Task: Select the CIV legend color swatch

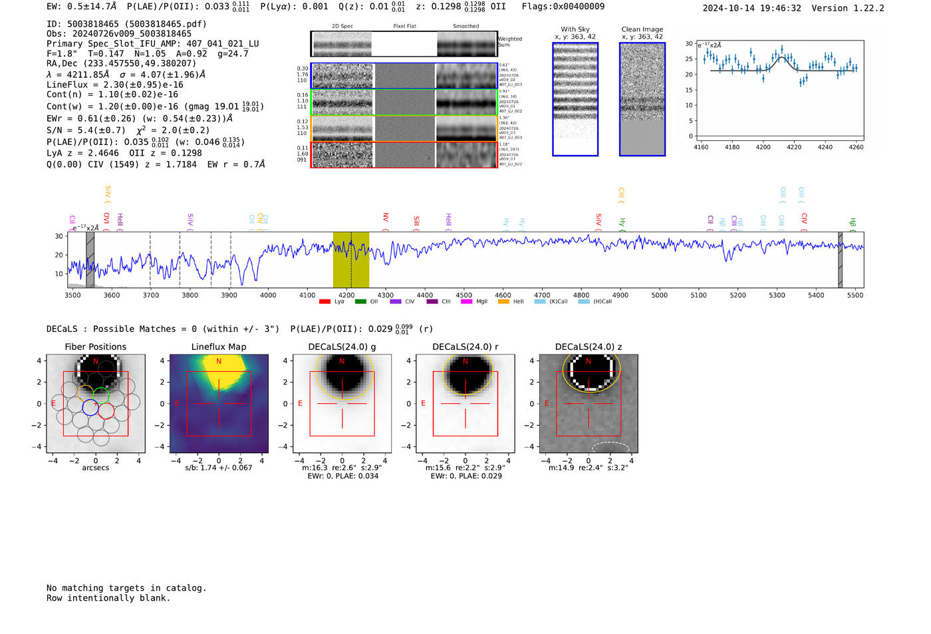Action: pos(396,301)
